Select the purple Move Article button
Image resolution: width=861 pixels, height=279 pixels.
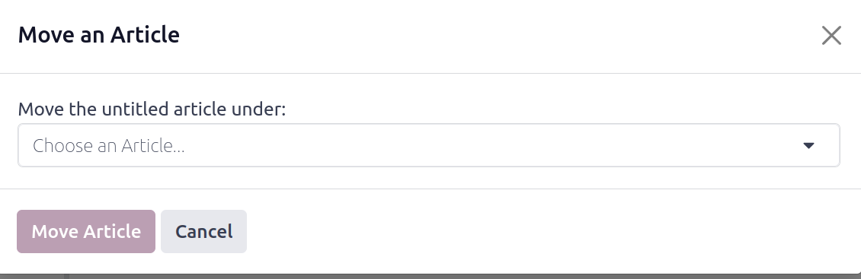pos(86,231)
